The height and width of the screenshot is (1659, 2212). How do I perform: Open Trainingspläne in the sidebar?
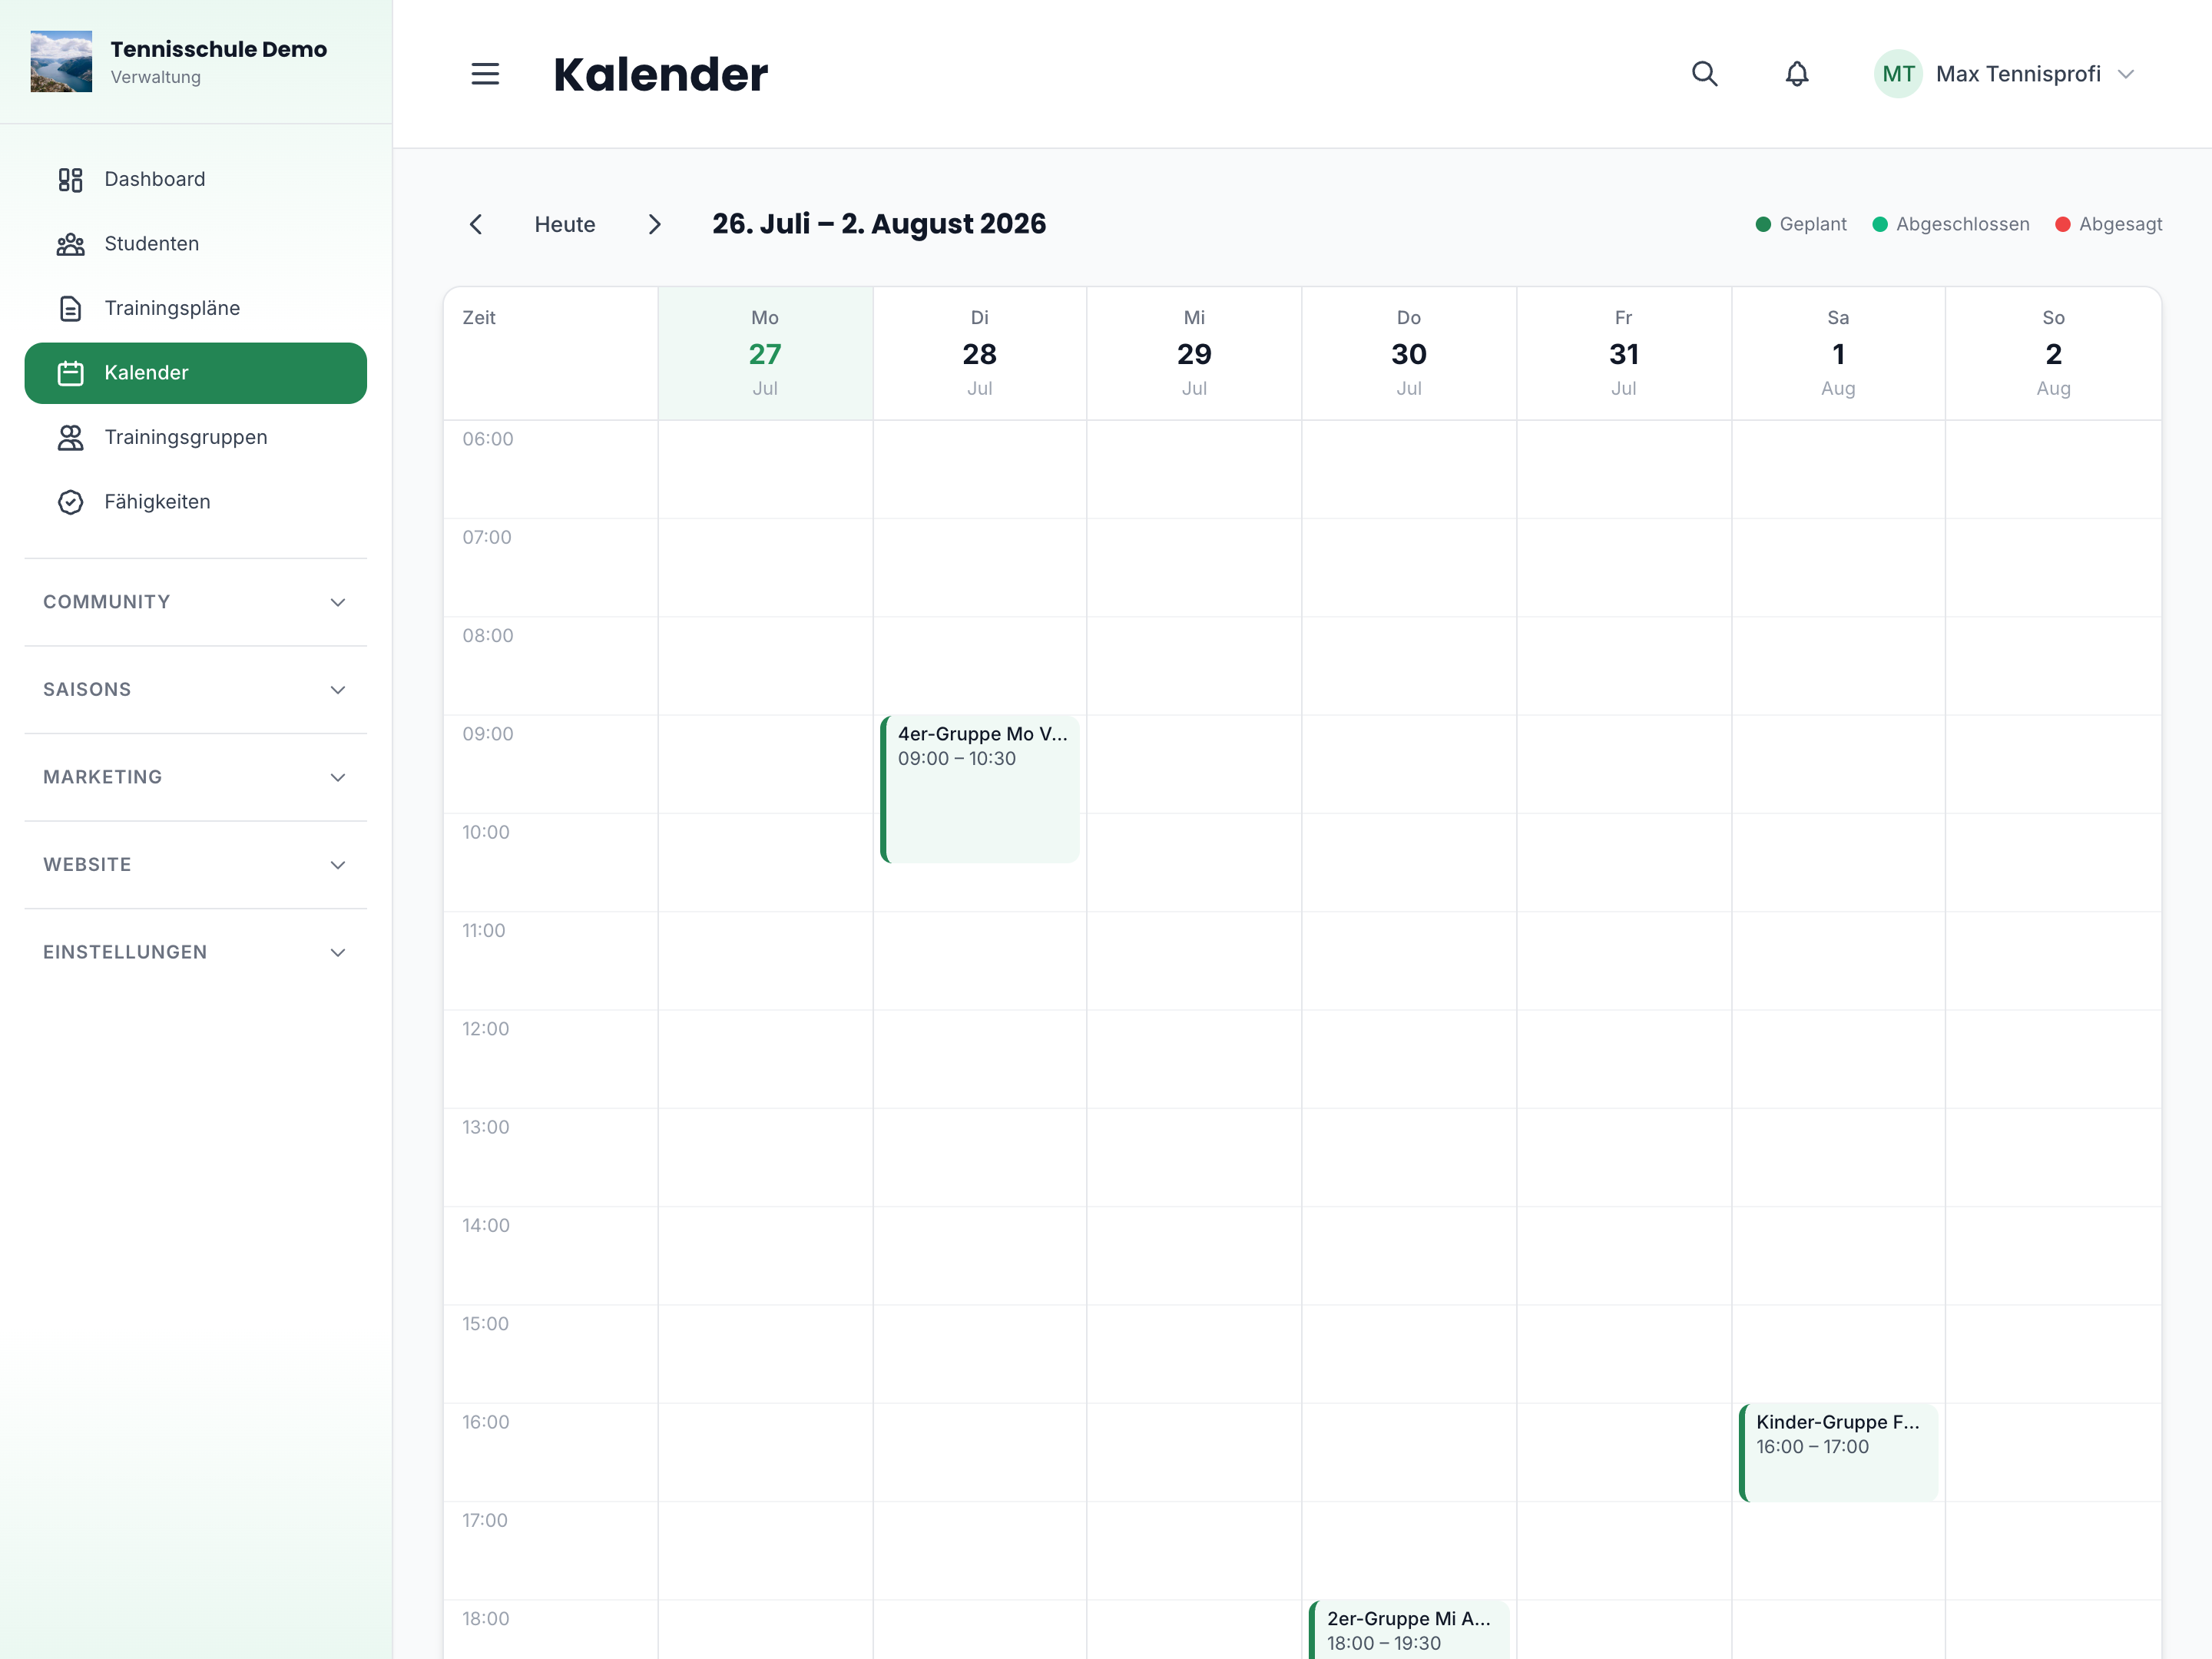196,309
